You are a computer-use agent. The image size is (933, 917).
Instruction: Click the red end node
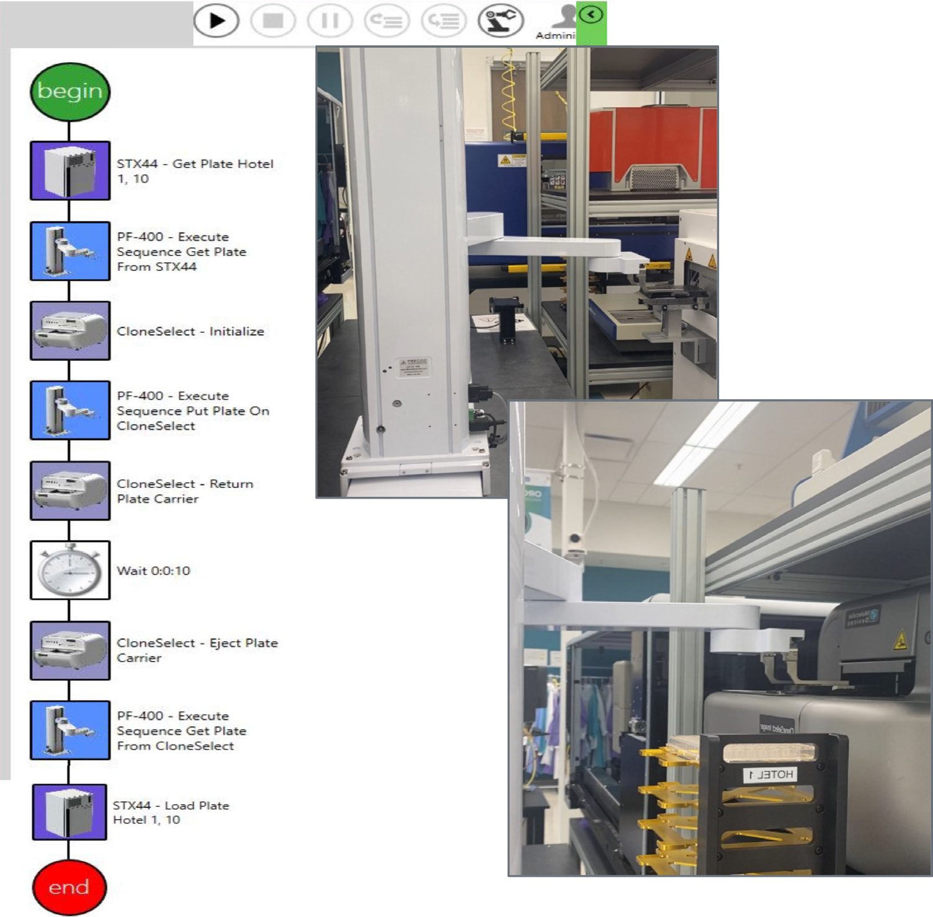(69, 887)
